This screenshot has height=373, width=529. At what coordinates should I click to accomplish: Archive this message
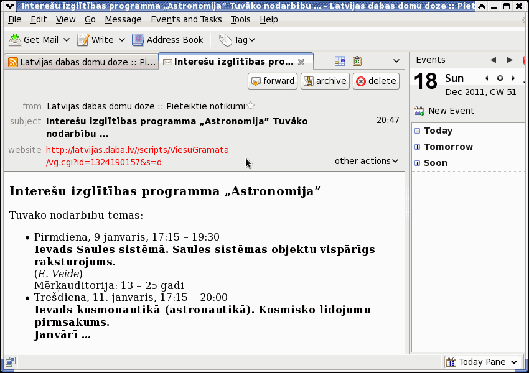click(x=325, y=81)
